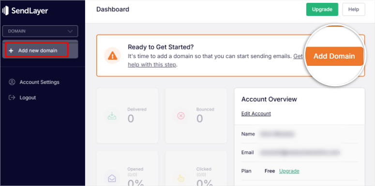Screen dimensions: 375x186
Task: Click the Bounced red X icon
Action: tap(181, 116)
